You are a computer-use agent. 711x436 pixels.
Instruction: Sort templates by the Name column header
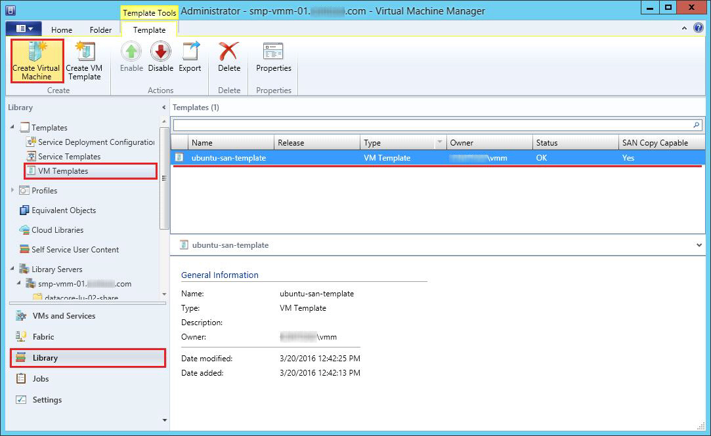(230, 143)
